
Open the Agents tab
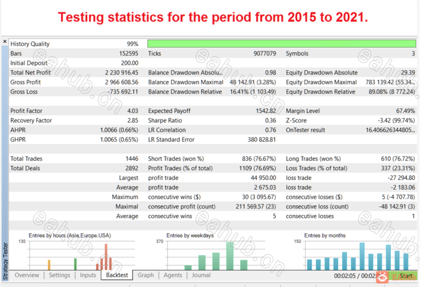tap(173, 275)
